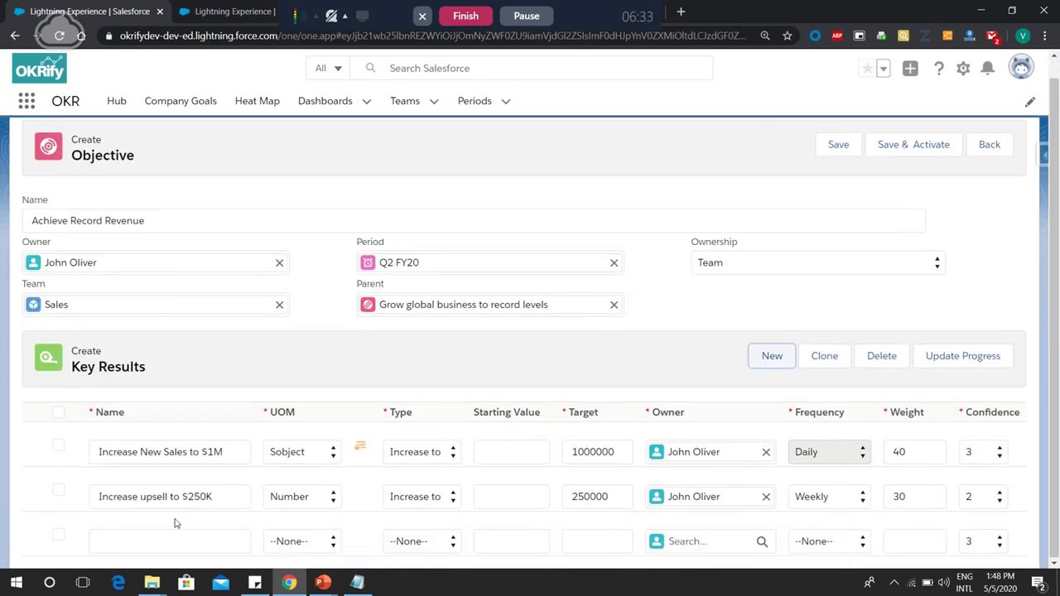Open the Heat Map tab

[258, 101]
